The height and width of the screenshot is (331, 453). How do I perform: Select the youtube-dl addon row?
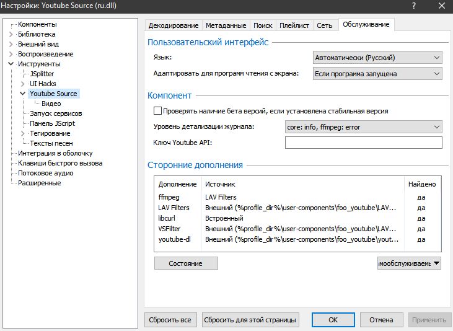(297, 239)
